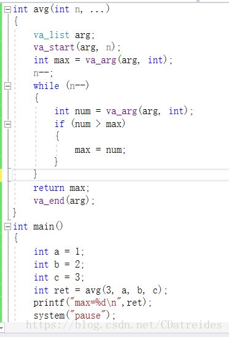This screenshot has height=337, width=229.
Task: Click the standalone 'n--;' statement
Action: click(43, 73)
